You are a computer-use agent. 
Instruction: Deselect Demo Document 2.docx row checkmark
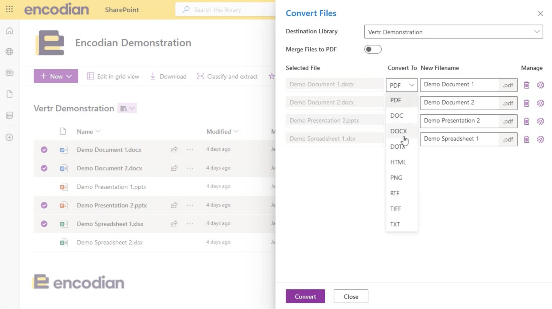[x=44, y=168]
